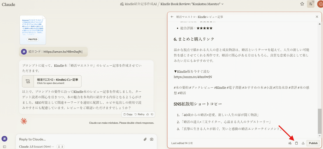
Task: Toggle the sidebar panel icon
Action: click(x=4, y=147)
